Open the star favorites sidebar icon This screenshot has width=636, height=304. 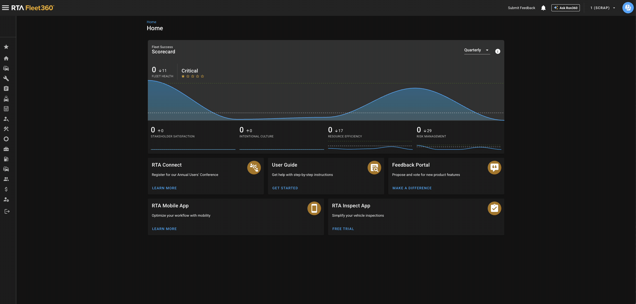6,47
